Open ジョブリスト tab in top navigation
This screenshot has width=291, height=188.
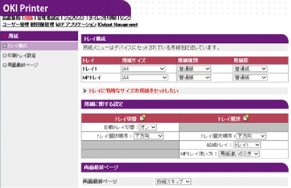pos(74,18)
